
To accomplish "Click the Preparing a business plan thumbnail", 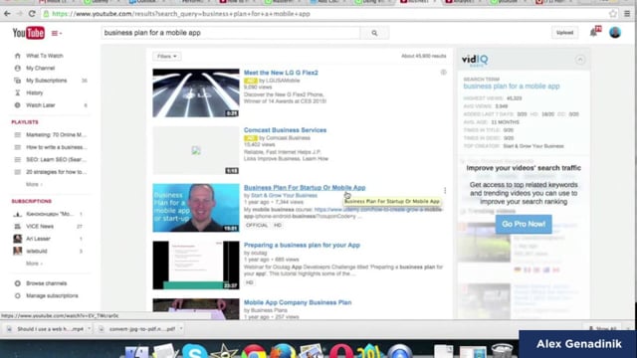I will [x=196, y=266].
